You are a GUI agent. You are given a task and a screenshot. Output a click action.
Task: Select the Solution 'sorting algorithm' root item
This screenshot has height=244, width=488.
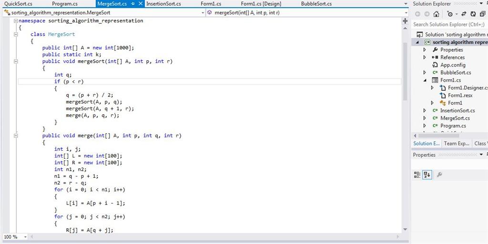pos(452,34)
